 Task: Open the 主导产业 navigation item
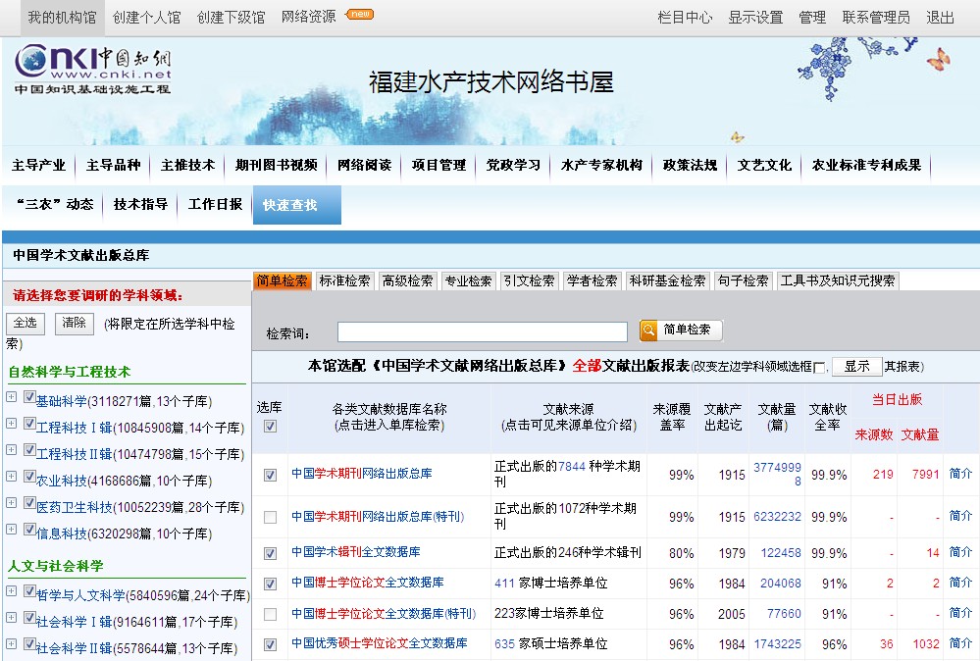point(39,165)
